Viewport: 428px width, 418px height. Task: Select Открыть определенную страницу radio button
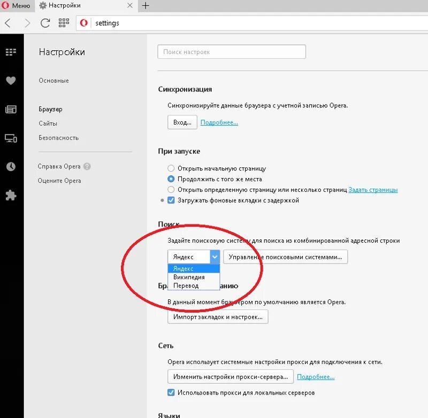pyautogui.click(x=171, y=190)
